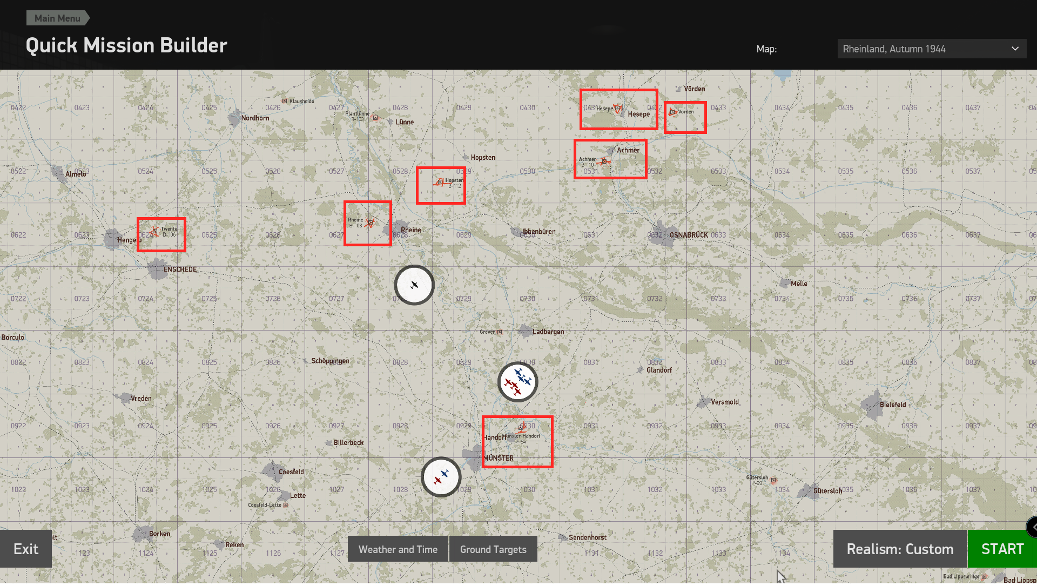This screenshot has height=586, width=1037.
Task: Click the Bielefeld town label
Action: tap(893, 405)
